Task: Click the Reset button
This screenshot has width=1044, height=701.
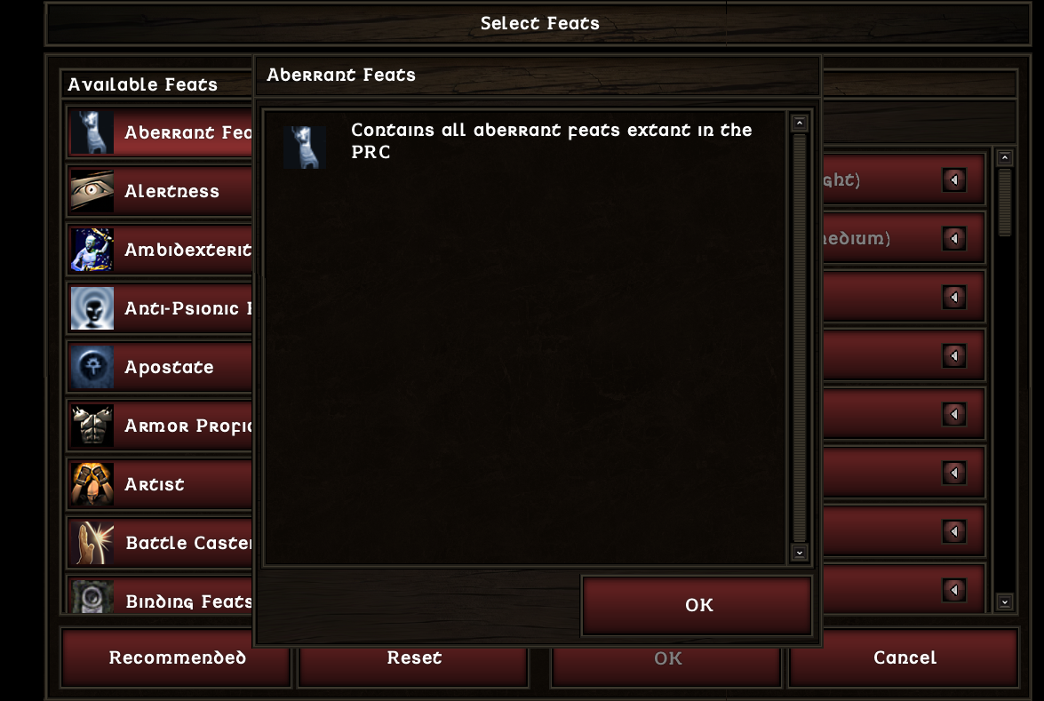Action: pos(414,657)
